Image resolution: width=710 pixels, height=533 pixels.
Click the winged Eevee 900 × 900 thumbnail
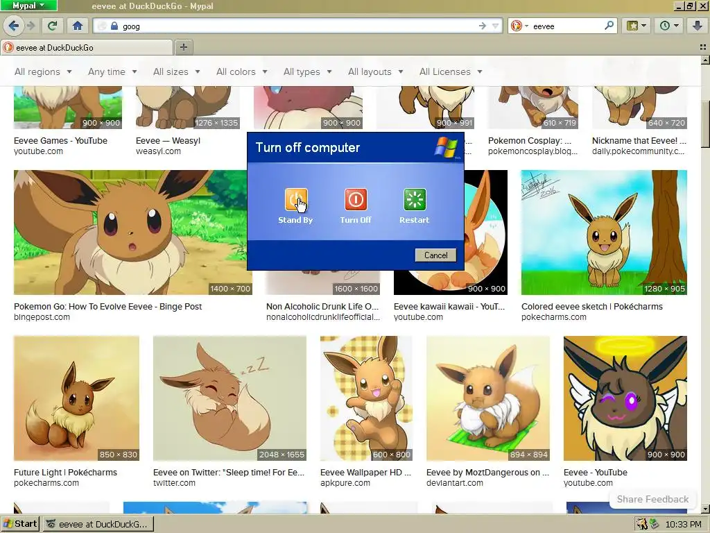tap(625, 398)
